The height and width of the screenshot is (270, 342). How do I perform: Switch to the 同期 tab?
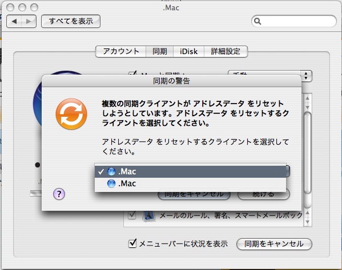click(160, 52)
